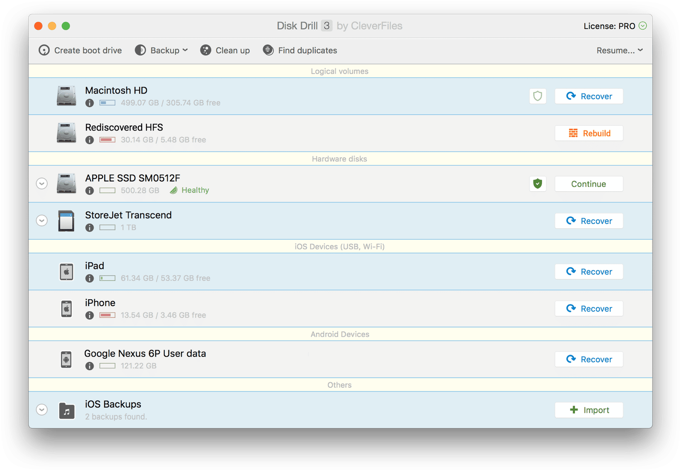Select the StoreJet Transcend name
Viewport: 681px width, 471px height.
click(128, 215)
